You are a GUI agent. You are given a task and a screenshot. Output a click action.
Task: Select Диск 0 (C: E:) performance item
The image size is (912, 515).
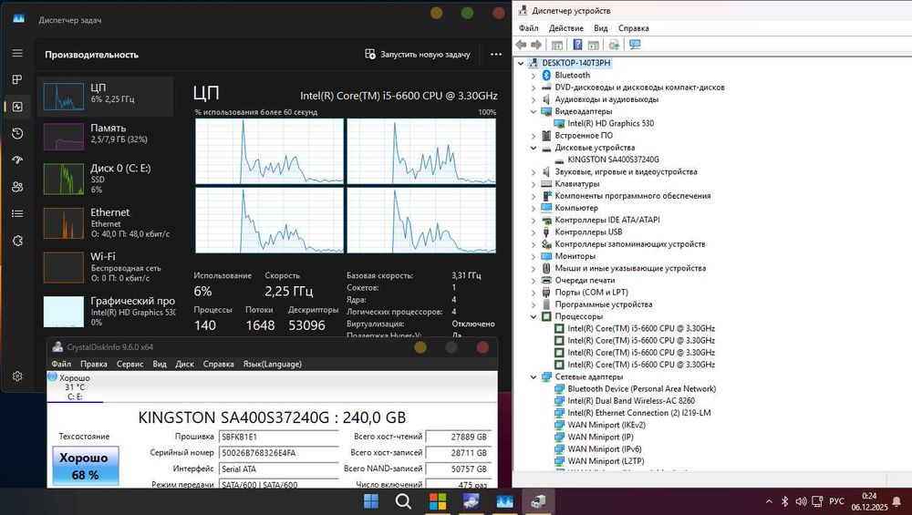[x=106, y=179]
